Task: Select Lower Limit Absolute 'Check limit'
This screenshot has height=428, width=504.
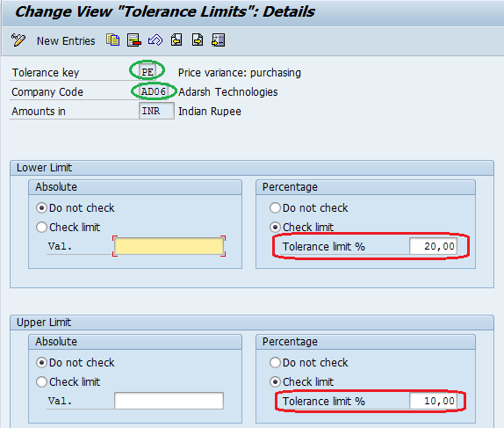Action: 41,228
